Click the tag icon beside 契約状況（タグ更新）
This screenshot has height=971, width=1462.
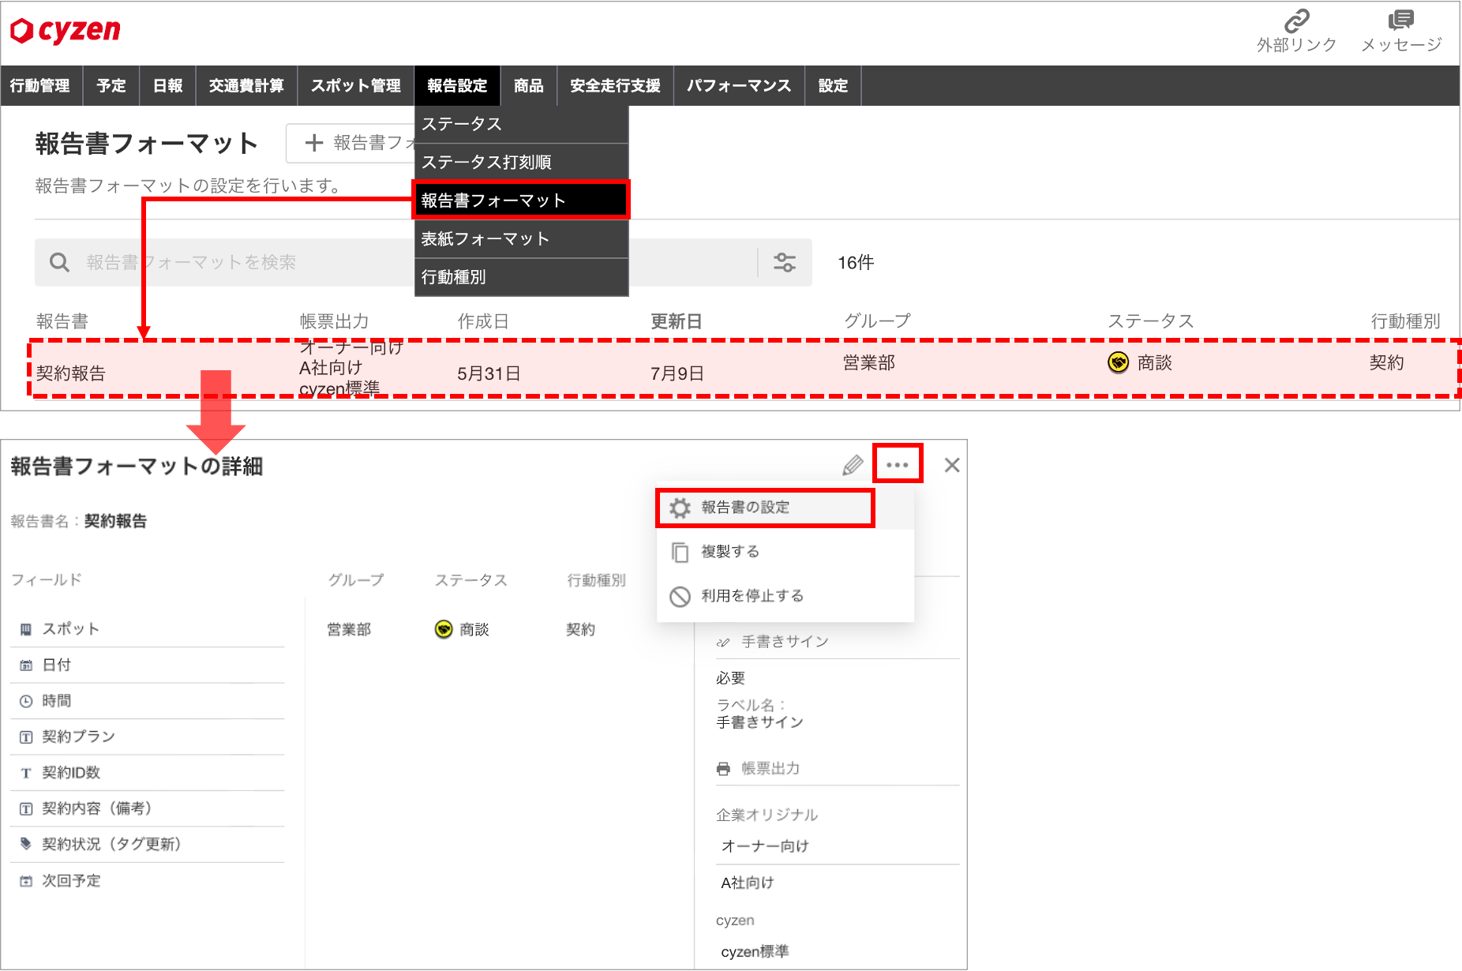pyautogui.click(x=24, y=843)
